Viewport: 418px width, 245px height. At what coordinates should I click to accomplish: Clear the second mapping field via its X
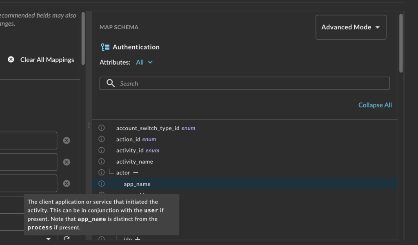(67, 162)
